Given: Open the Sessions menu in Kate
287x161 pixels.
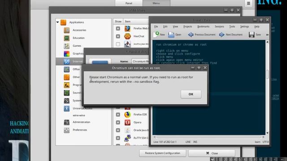Looking at the screenshot, I should click(x=219, y=27).
